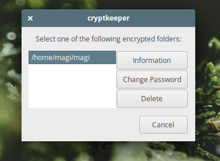The image size is (220, 161).
Task: Click the dark title bar right of 'cryptkeeper'
Action: [161, 18]
